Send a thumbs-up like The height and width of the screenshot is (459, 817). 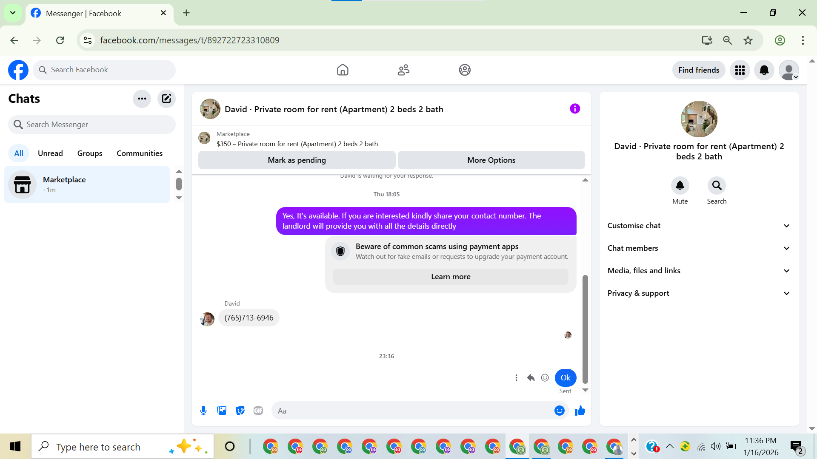point(580,411)
